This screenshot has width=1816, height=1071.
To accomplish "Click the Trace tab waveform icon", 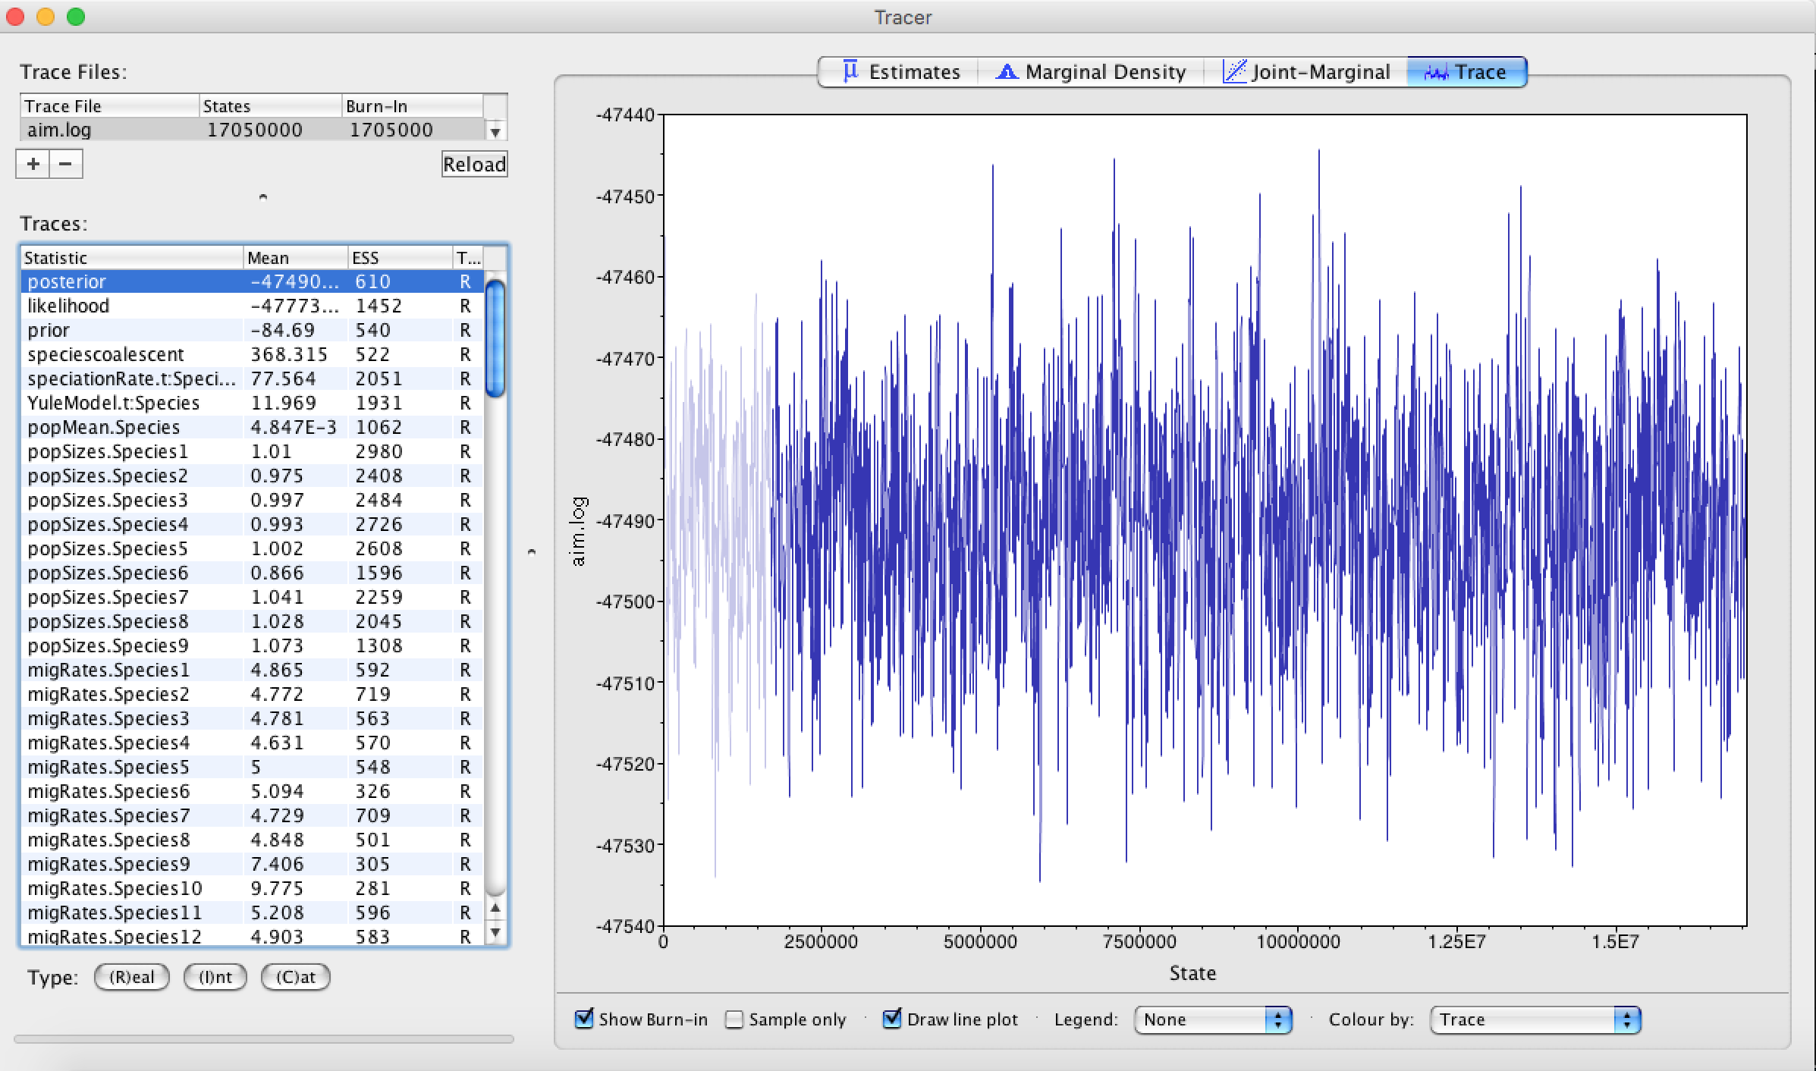I will point(1436,73).
